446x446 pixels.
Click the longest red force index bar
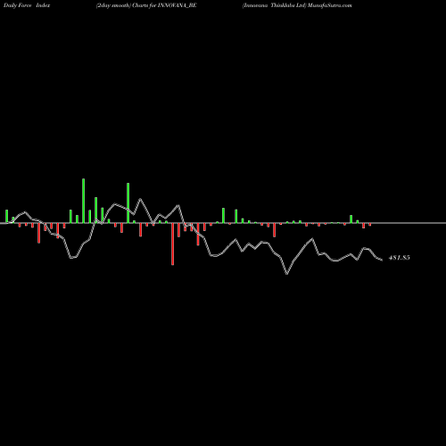pos(172,244)
